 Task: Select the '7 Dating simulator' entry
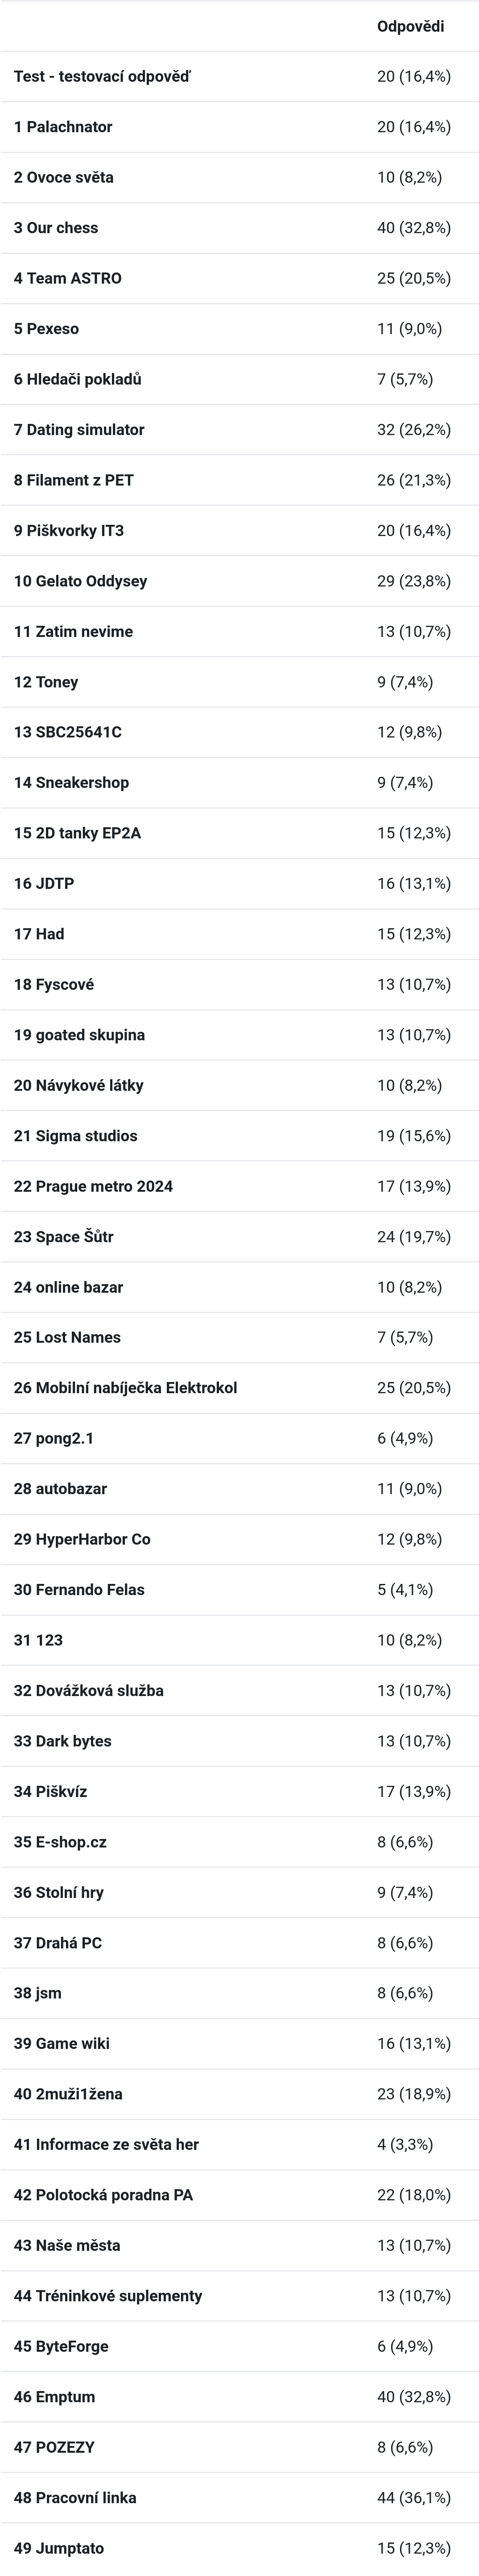tap(239, 430)
